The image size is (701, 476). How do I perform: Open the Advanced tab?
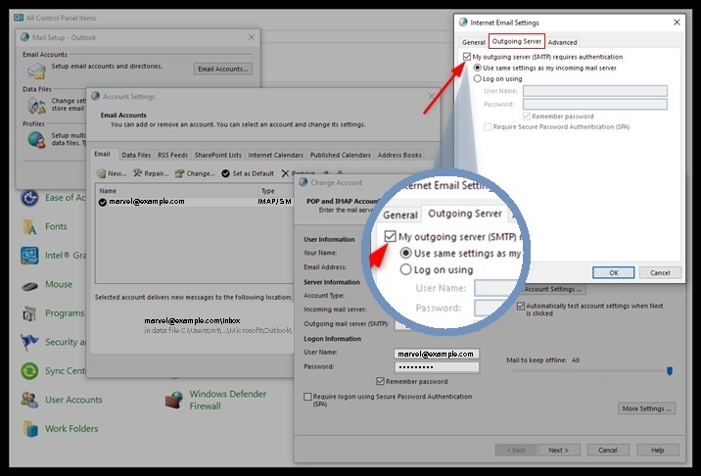562,42
